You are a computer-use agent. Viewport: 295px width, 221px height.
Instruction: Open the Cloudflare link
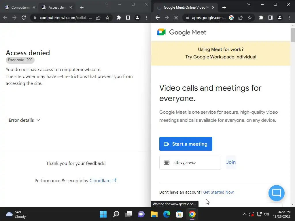coord(100,181)
